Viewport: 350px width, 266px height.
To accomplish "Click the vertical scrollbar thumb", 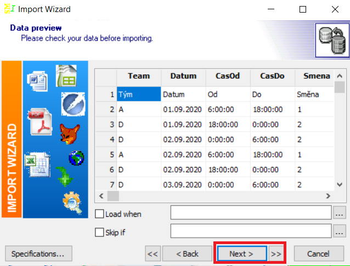I will (x=340, y=87).
